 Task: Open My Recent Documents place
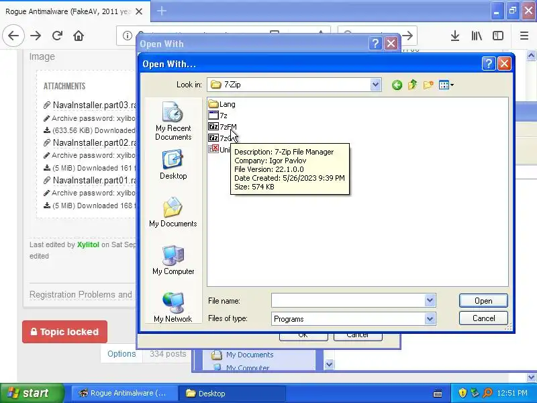[173, 121]
